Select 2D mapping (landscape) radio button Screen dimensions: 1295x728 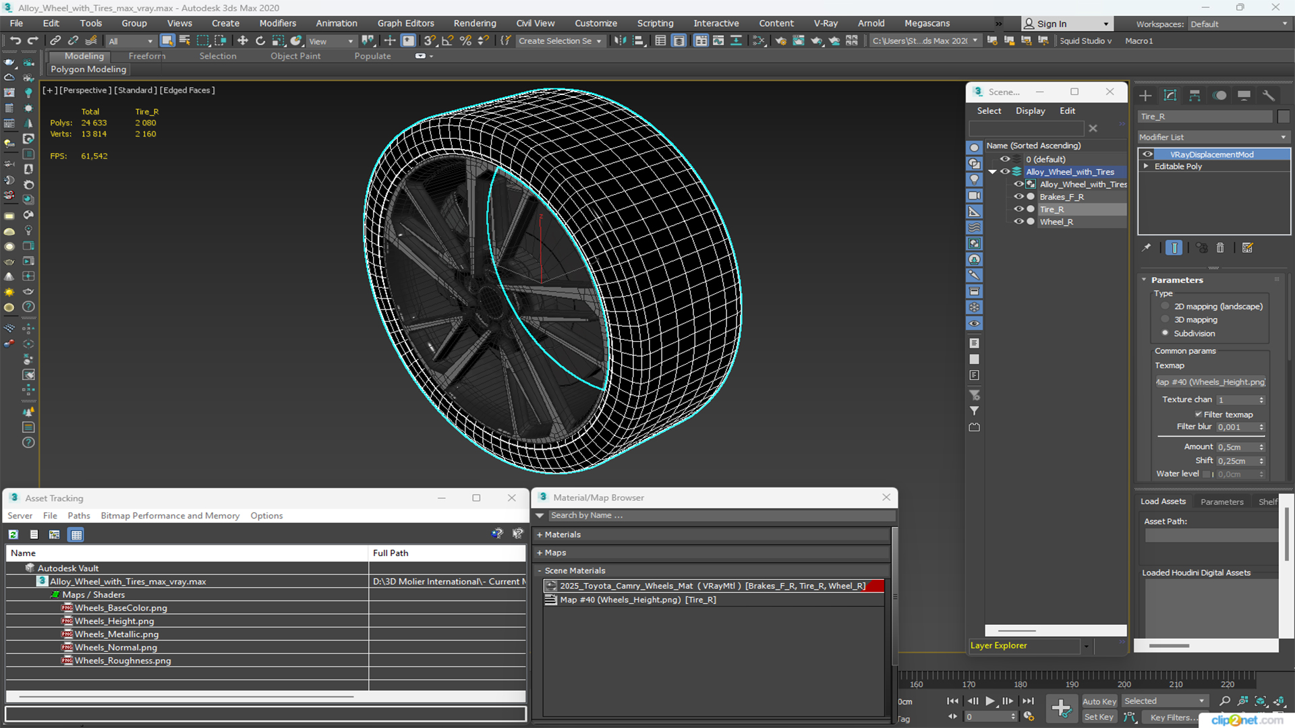[x=1165, y=306]
